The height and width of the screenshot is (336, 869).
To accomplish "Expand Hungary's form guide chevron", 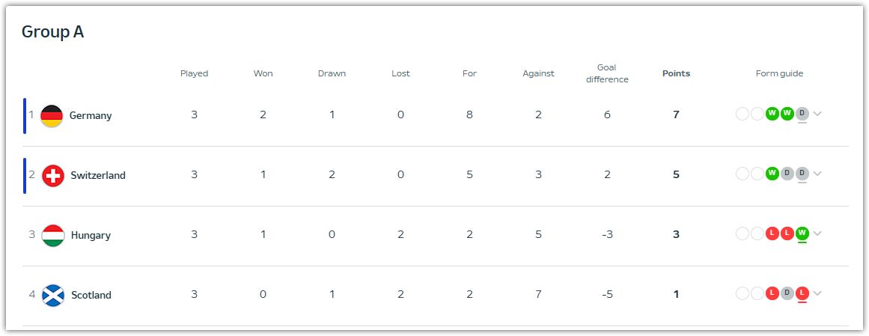I will pos(817,234).
